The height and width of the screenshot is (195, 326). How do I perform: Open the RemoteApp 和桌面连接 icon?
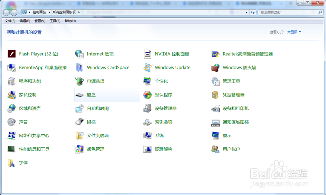click(12, 67)
